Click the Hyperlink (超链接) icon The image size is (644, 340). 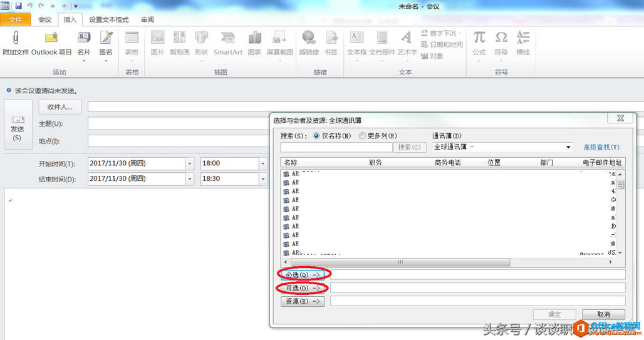[x=309, y=38]
